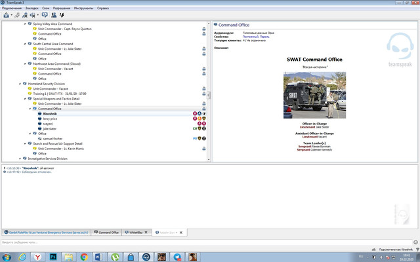Screen dimensions: 420x262
Task: Open the dropdown arrow beside away icon
Action: (x=38, y=15)
